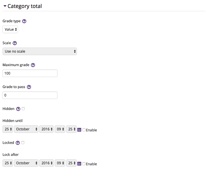Open Hidden until year dropdown
This screenshot has height=170, width=208.
[x=46, y=129]
